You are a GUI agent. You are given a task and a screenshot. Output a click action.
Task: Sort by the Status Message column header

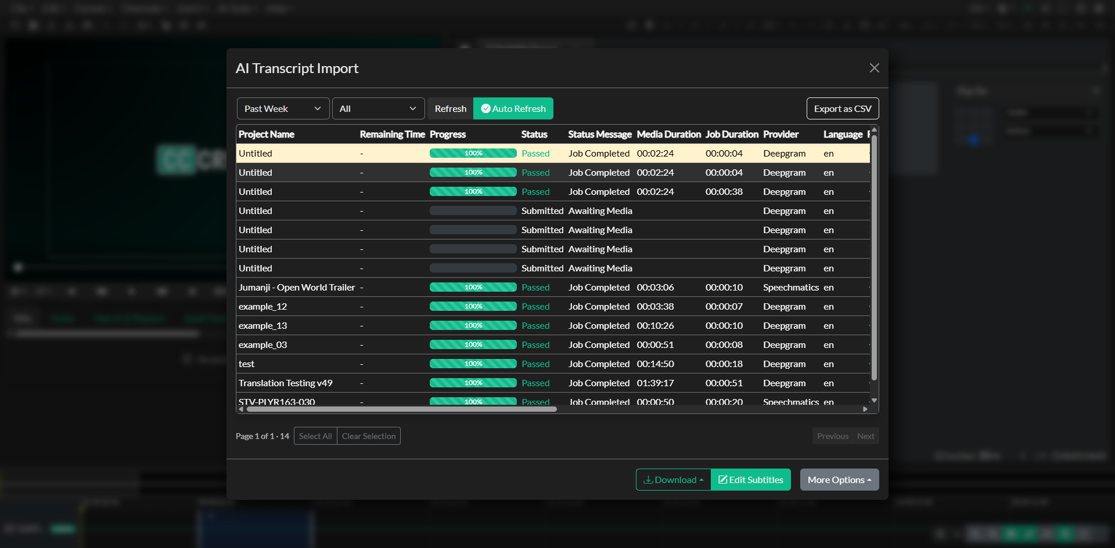[x=600, y=134]
